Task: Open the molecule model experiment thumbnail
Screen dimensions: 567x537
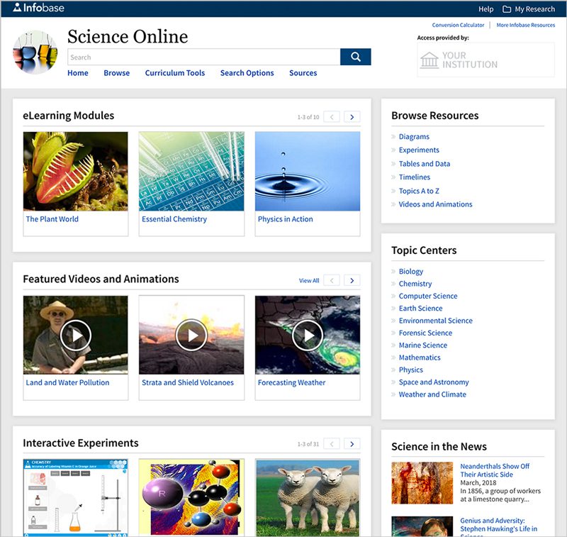Action: click(x=191, y=498)
